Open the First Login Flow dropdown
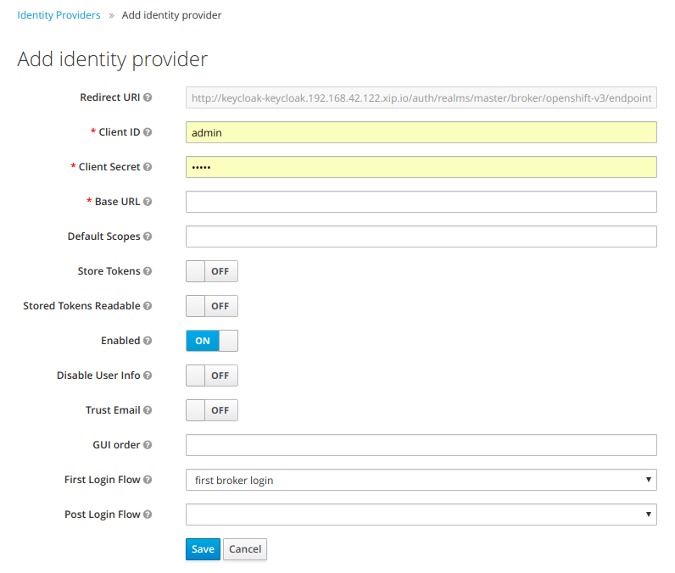This screenshot has height=573, width=675. click(x=421, y=480)
